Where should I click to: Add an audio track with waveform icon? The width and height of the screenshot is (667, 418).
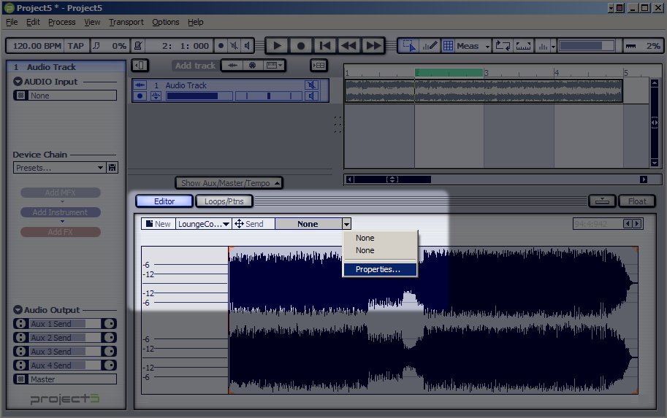(x=232, y=66)
